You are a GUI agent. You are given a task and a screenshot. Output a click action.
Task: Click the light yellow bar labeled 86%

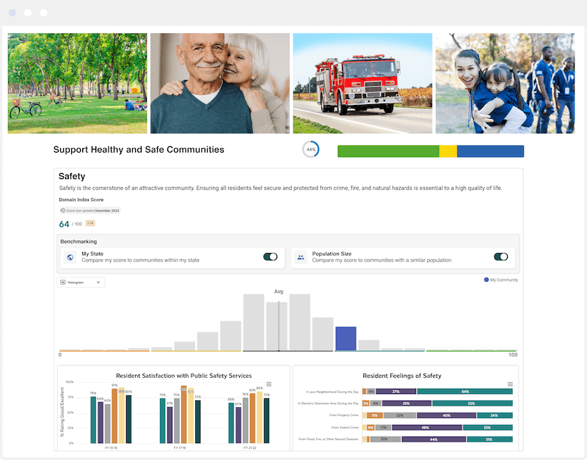[260, 417]
